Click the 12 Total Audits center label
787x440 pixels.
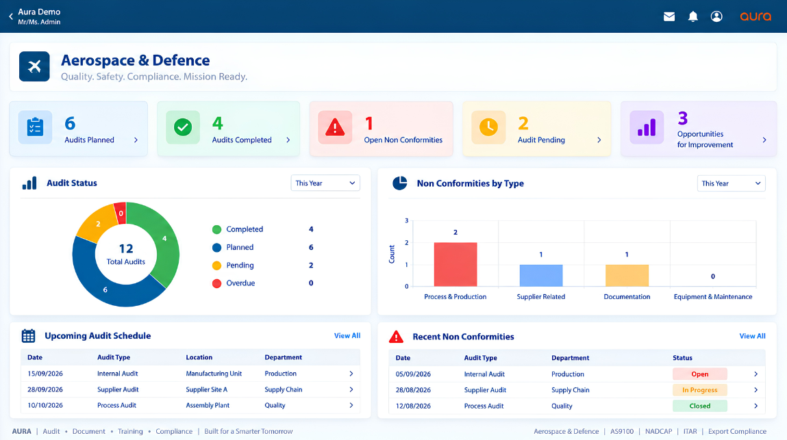click(x=126, y=255)
